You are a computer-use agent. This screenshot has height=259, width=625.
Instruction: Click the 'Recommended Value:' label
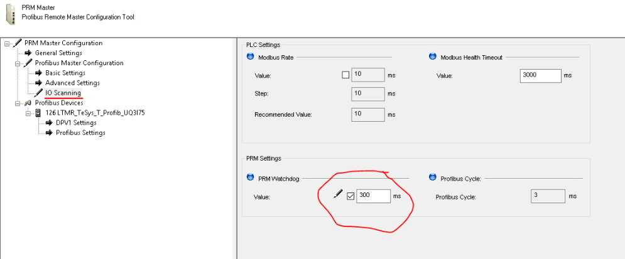click(x=283, y=115)
